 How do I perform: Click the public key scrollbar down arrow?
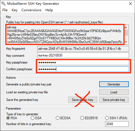pos(126,42)
